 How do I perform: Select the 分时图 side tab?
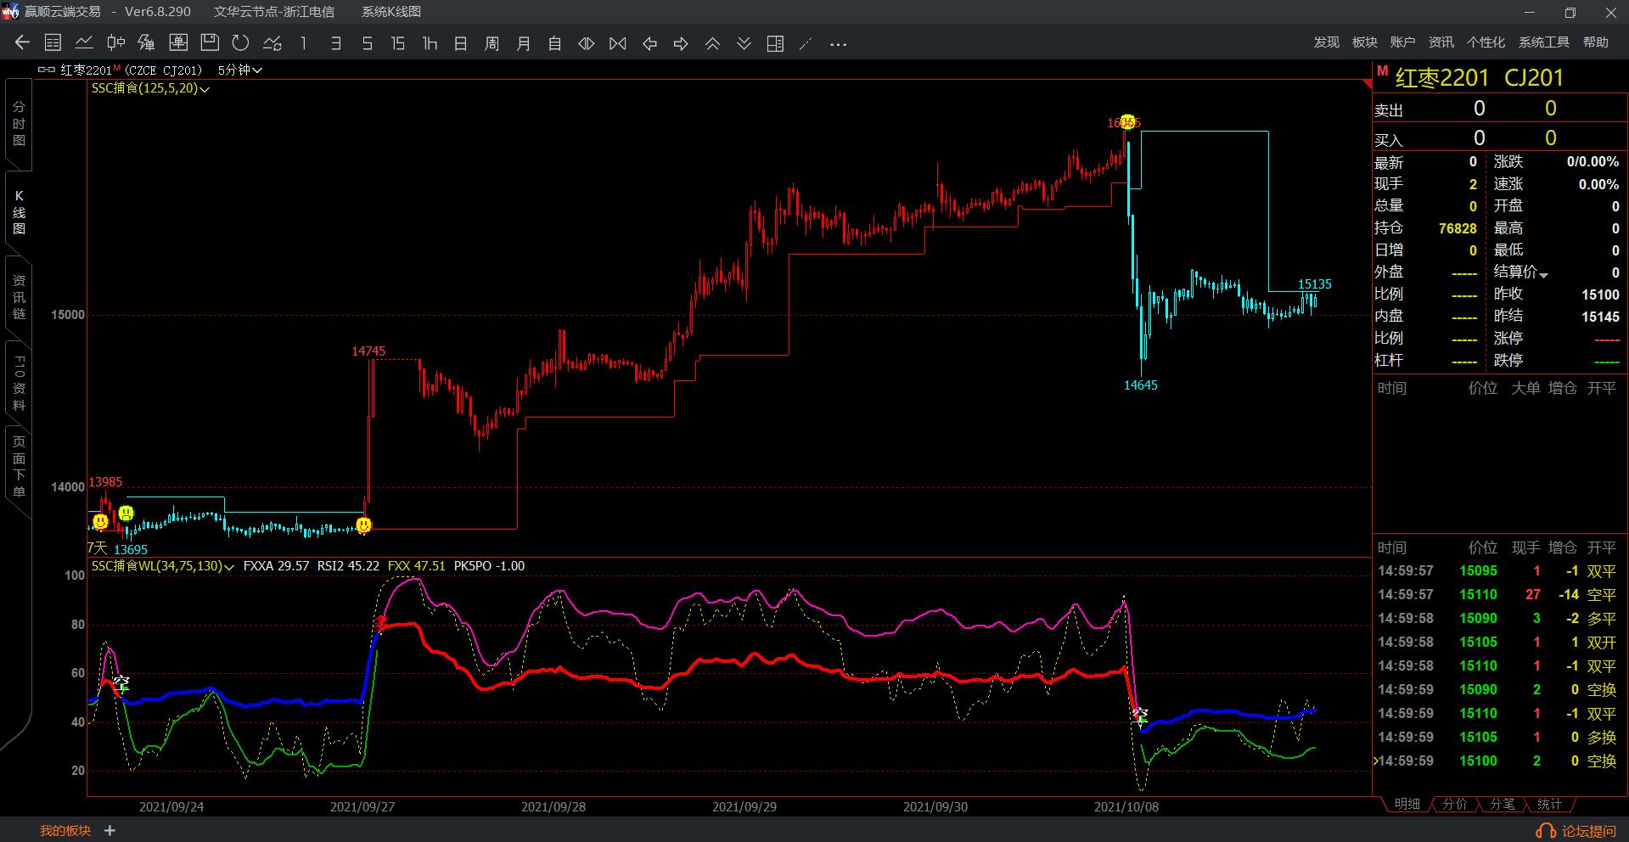(x=19, y=124)
